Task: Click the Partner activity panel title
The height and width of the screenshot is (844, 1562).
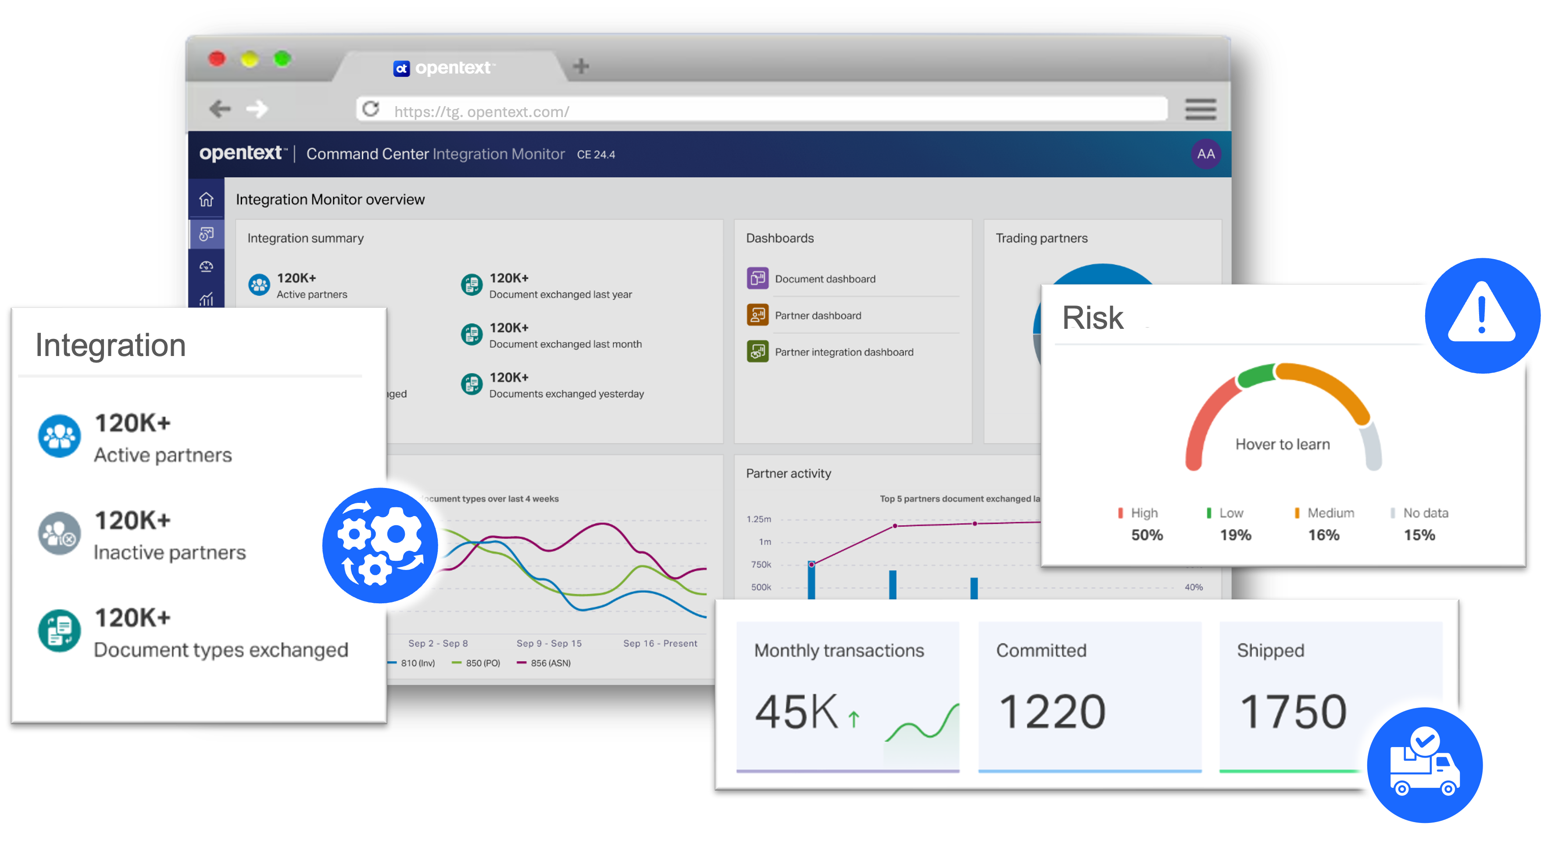Action: [x=788, y=473]
